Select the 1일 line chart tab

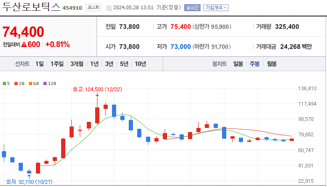point(39,64)
